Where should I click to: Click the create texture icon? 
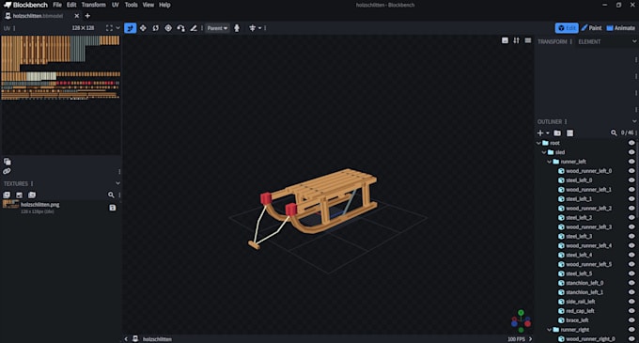[x=7, y=195]
